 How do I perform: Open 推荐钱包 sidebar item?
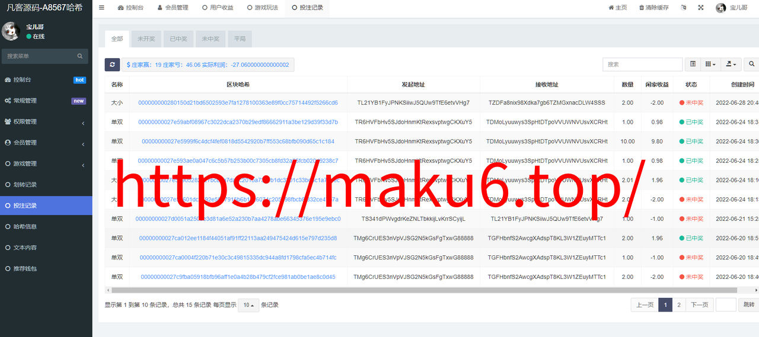click(x=46, y=268)
